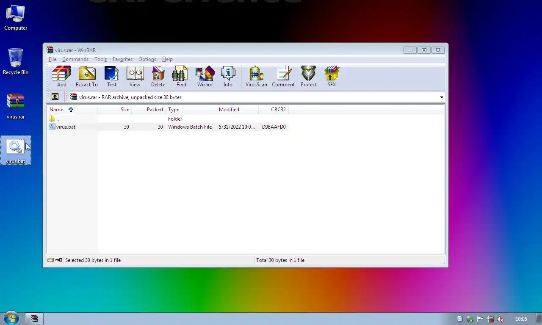Click the Action Center flag tray icon
This screenshot has height=325, width=542.
[480, 319]
